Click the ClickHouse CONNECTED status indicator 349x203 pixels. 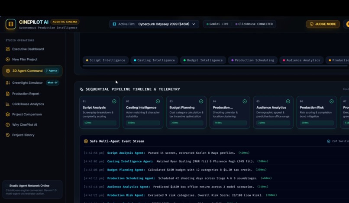pyautogui.click(x=254, y=24)
